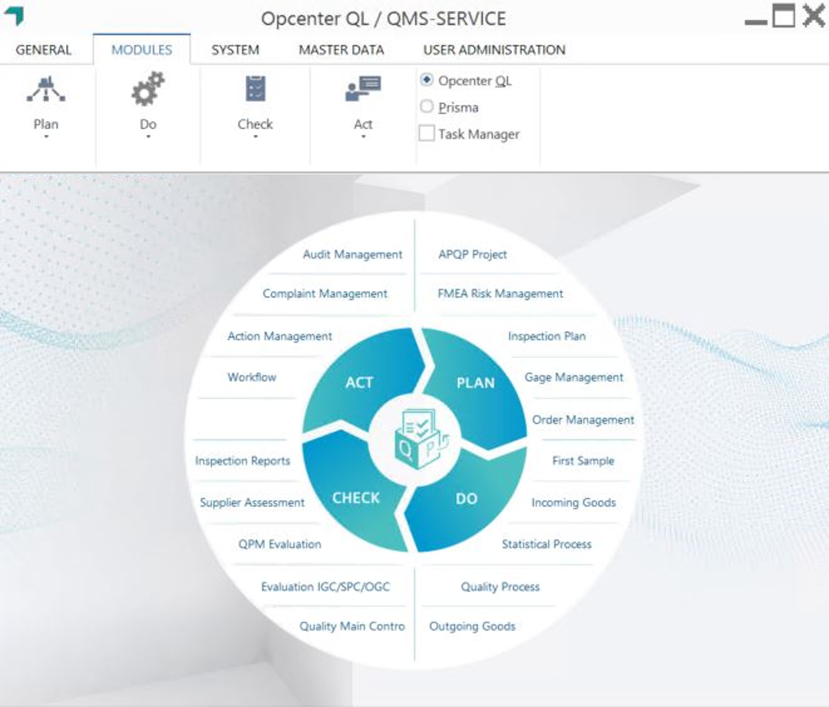Open Complaint Management from the quality wheel
The height and width of the screenshot is (707, 829).
point(325,293)
